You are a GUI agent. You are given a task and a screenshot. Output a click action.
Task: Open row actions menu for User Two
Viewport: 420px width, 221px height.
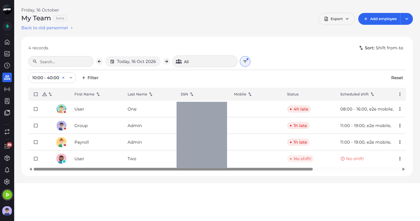pyautogui.click(x=400, y=159)
